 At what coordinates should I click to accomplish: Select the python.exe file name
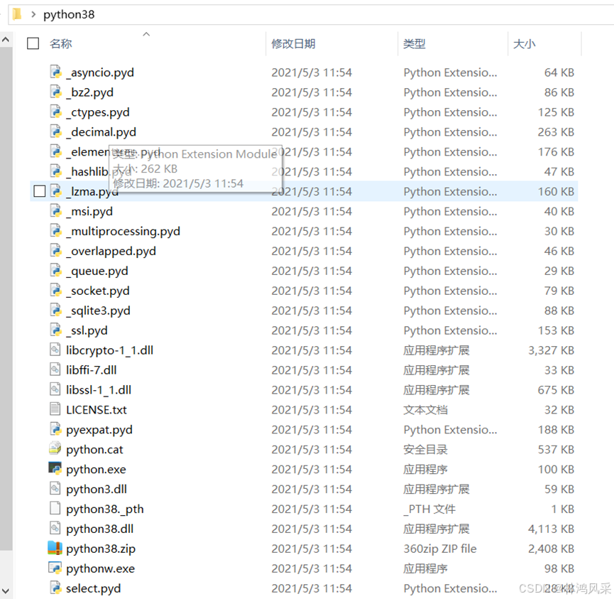(96, 470)
